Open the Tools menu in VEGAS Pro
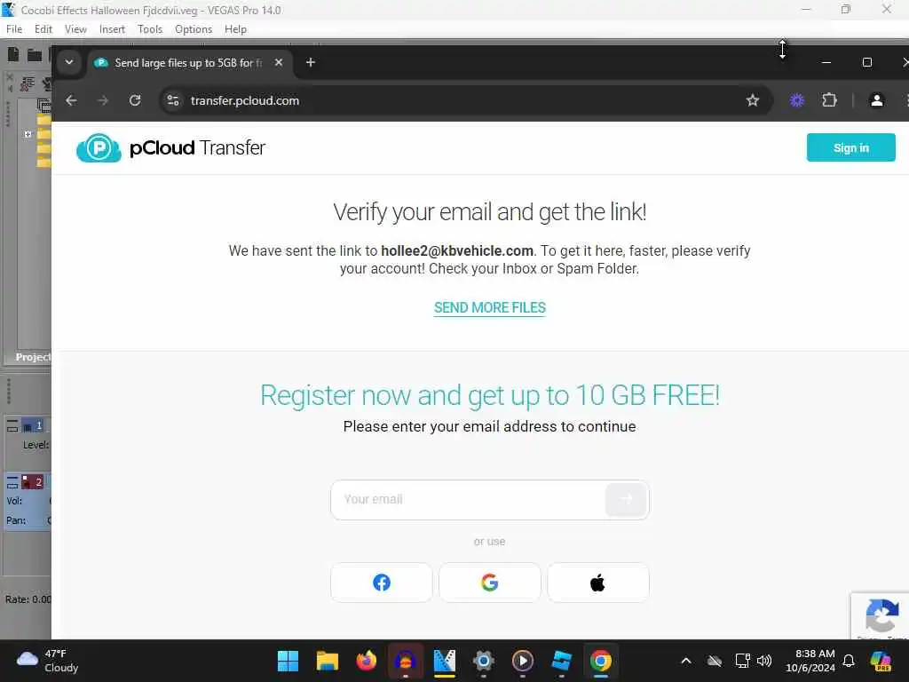 (x=149, y=29)
